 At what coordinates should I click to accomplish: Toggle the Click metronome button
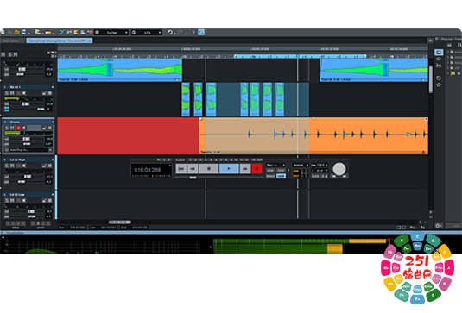tap(315, 176)
